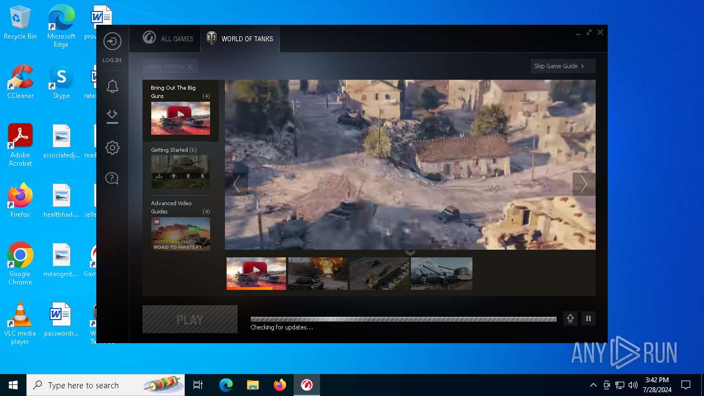Viewport: 704px width, 396px height.
Task: Open Firefox desktop shortcut
Action: (x=20, y=201)
